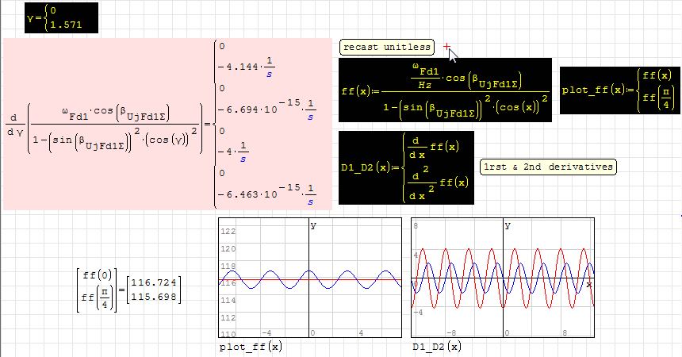Screen dimensions: 682x357
Task: Click the D1_D2(x) derivative definition block
Action: pyautogui.click(x=406, y=167)
